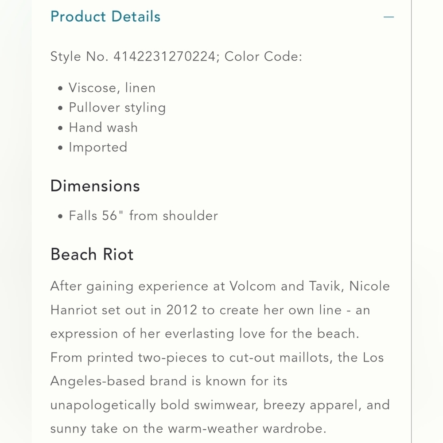The image size is (443, 443).
Task: Click the Pullover styling bullet item
Action: tap(117, 108)
